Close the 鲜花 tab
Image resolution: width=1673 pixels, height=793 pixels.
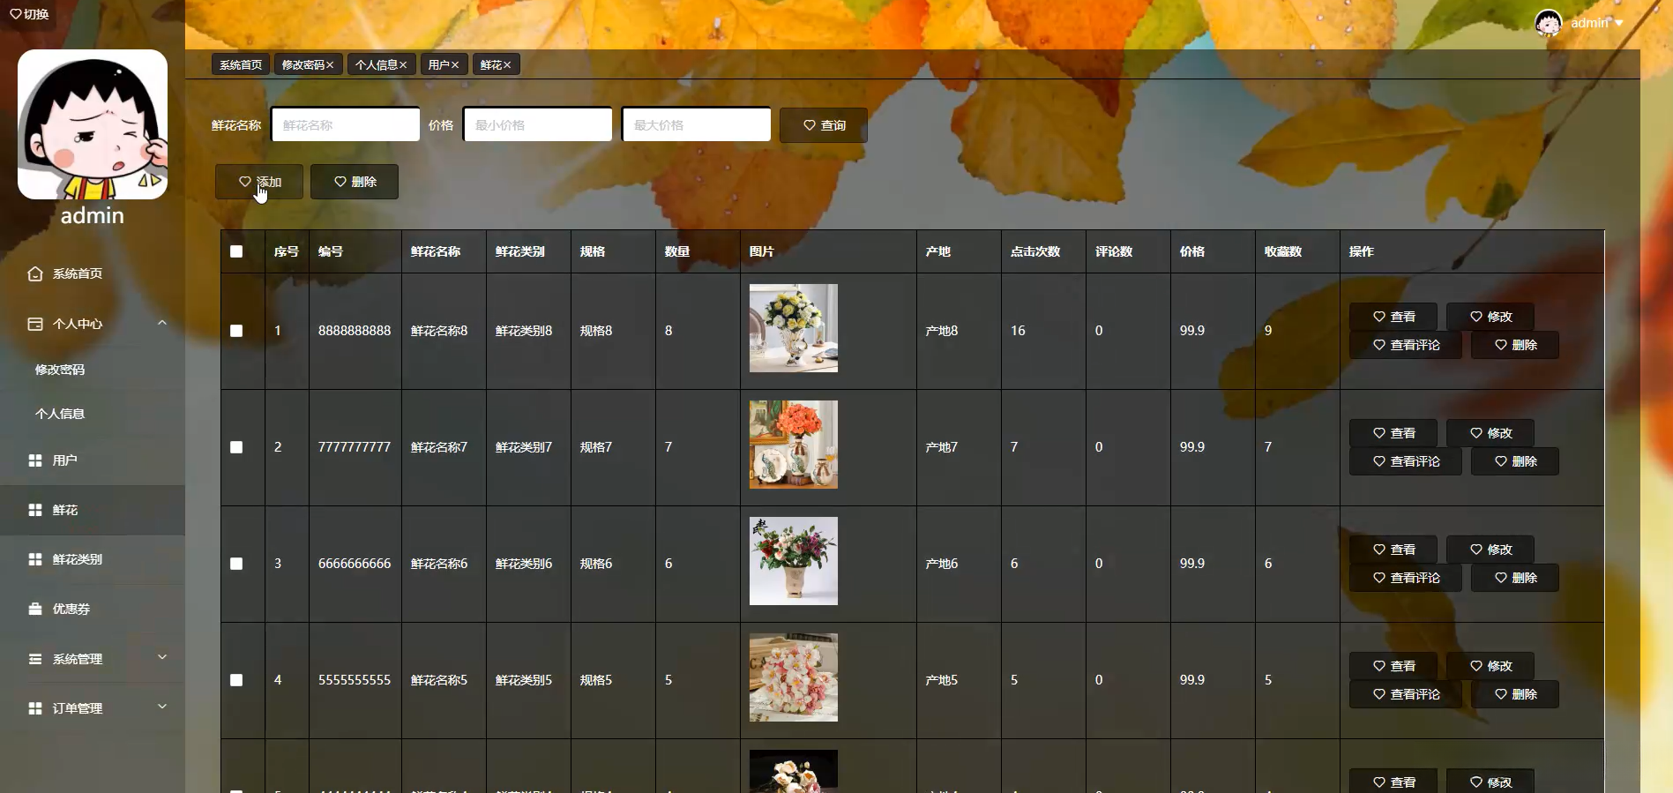coord(507,65)
